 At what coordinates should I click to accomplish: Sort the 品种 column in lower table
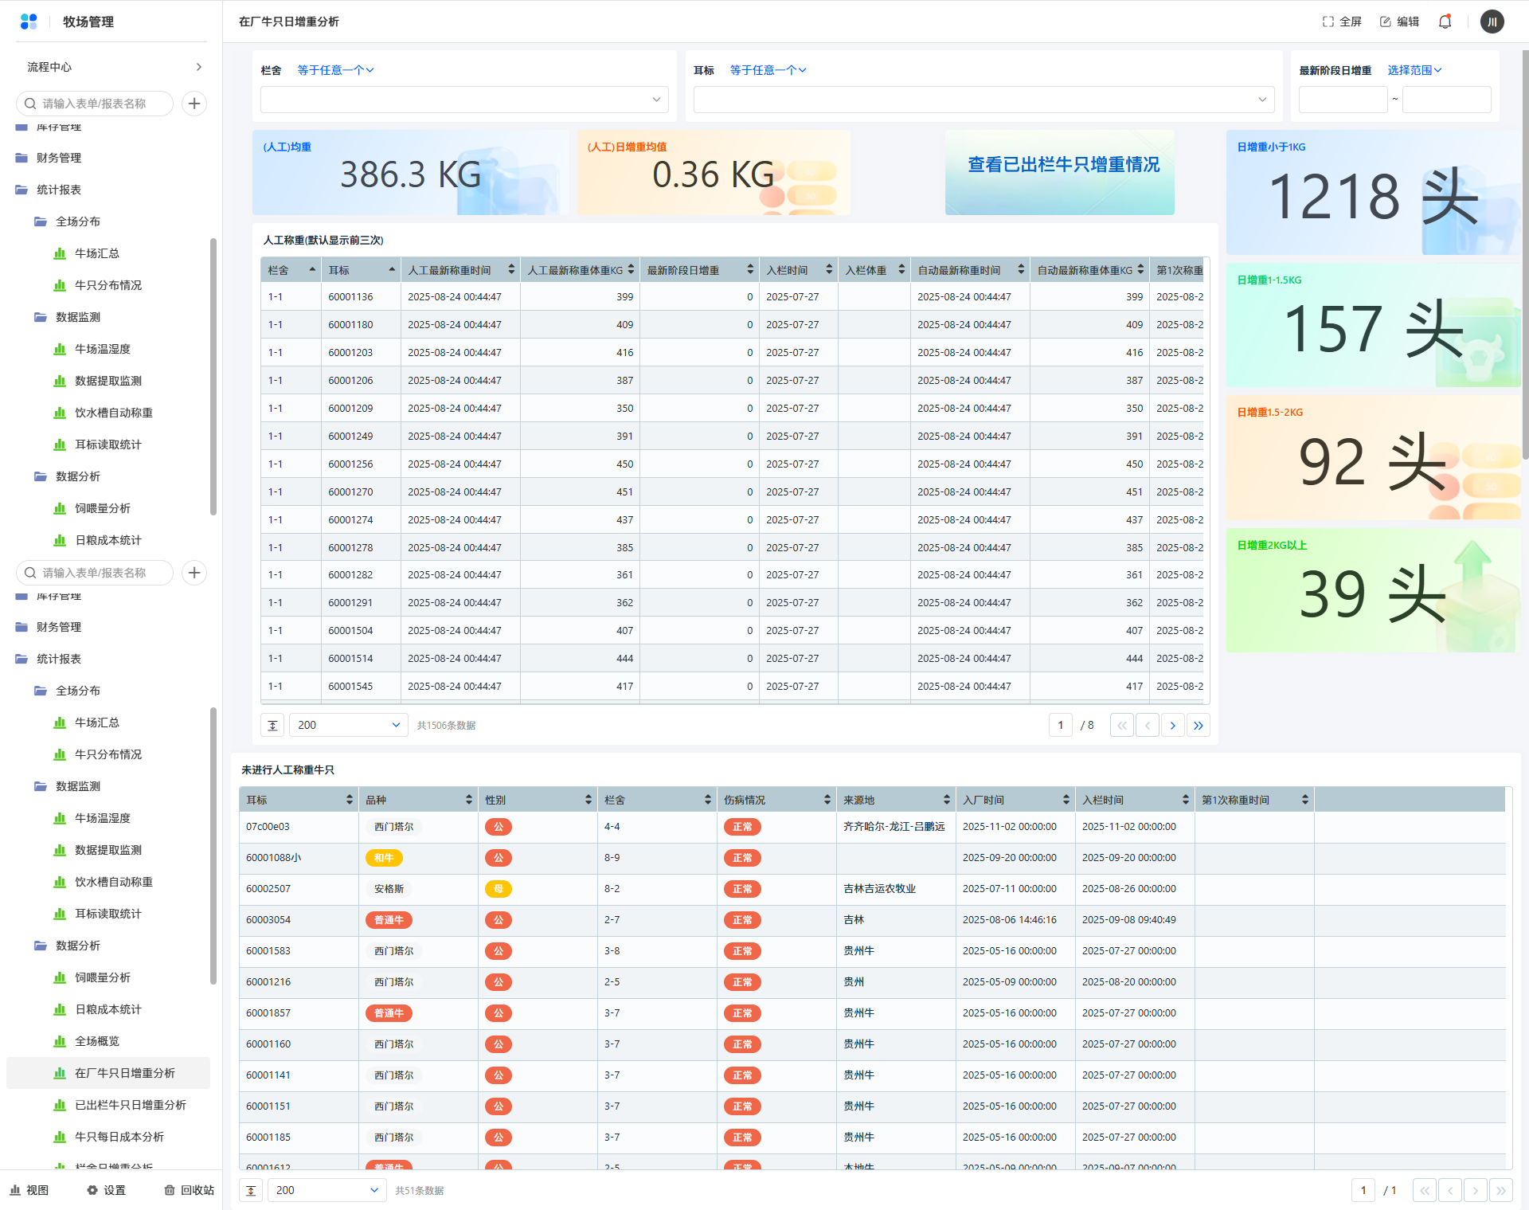468,800
